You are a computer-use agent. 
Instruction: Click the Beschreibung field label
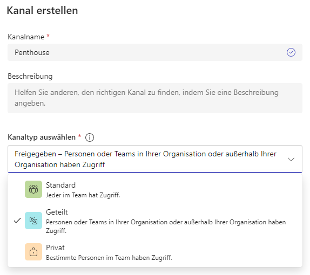[x=30, y=77]
